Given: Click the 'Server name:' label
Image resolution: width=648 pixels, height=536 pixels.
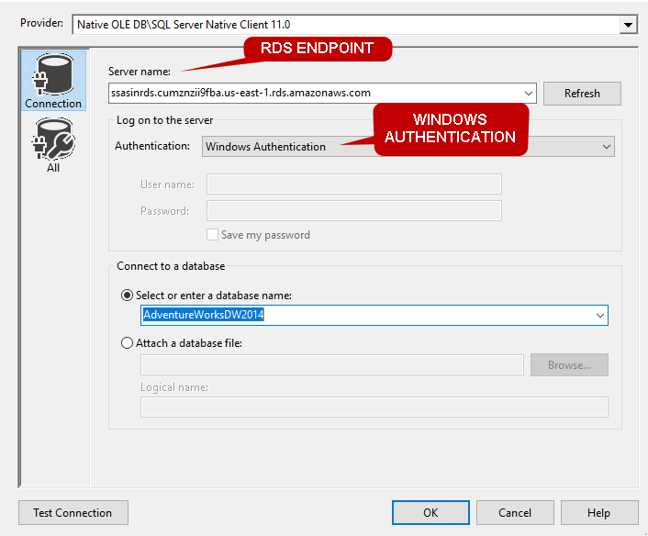Looking at the screenshot, I should pos(140,72).
